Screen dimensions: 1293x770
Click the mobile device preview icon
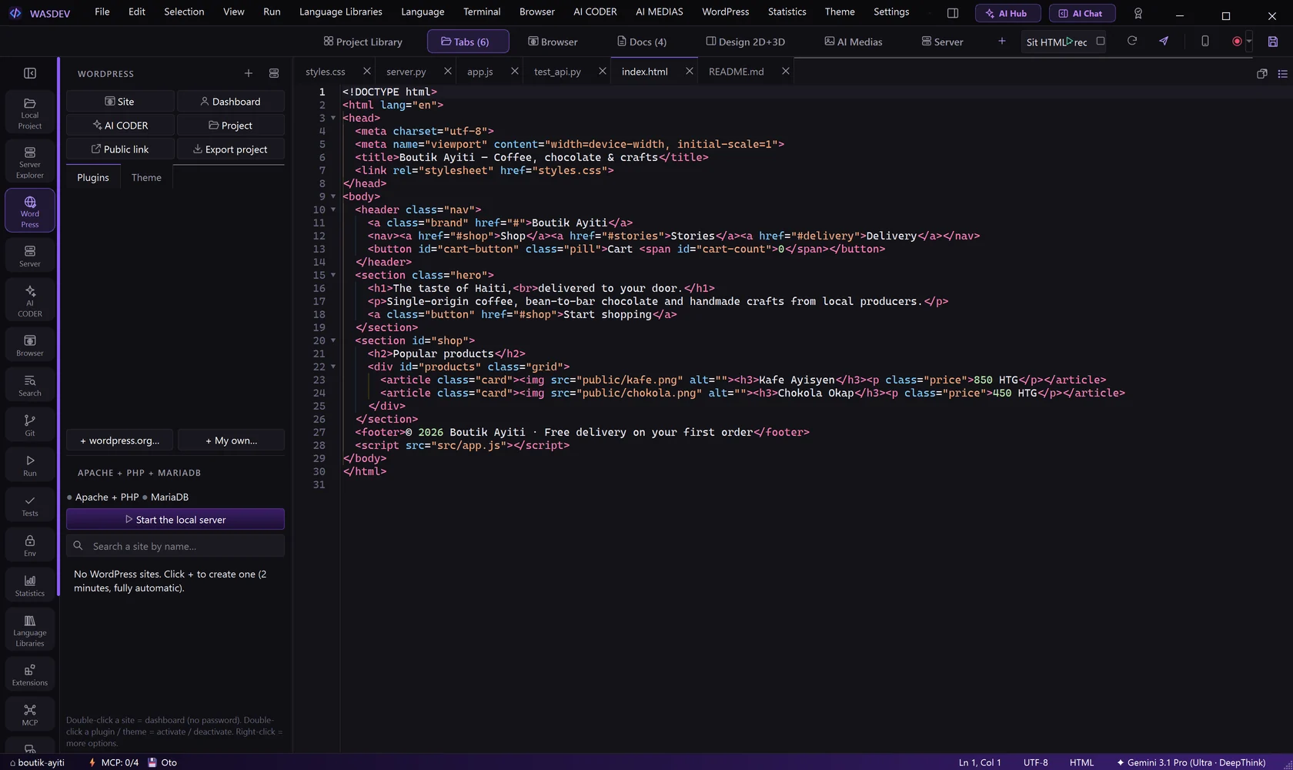coord(1205,42)
